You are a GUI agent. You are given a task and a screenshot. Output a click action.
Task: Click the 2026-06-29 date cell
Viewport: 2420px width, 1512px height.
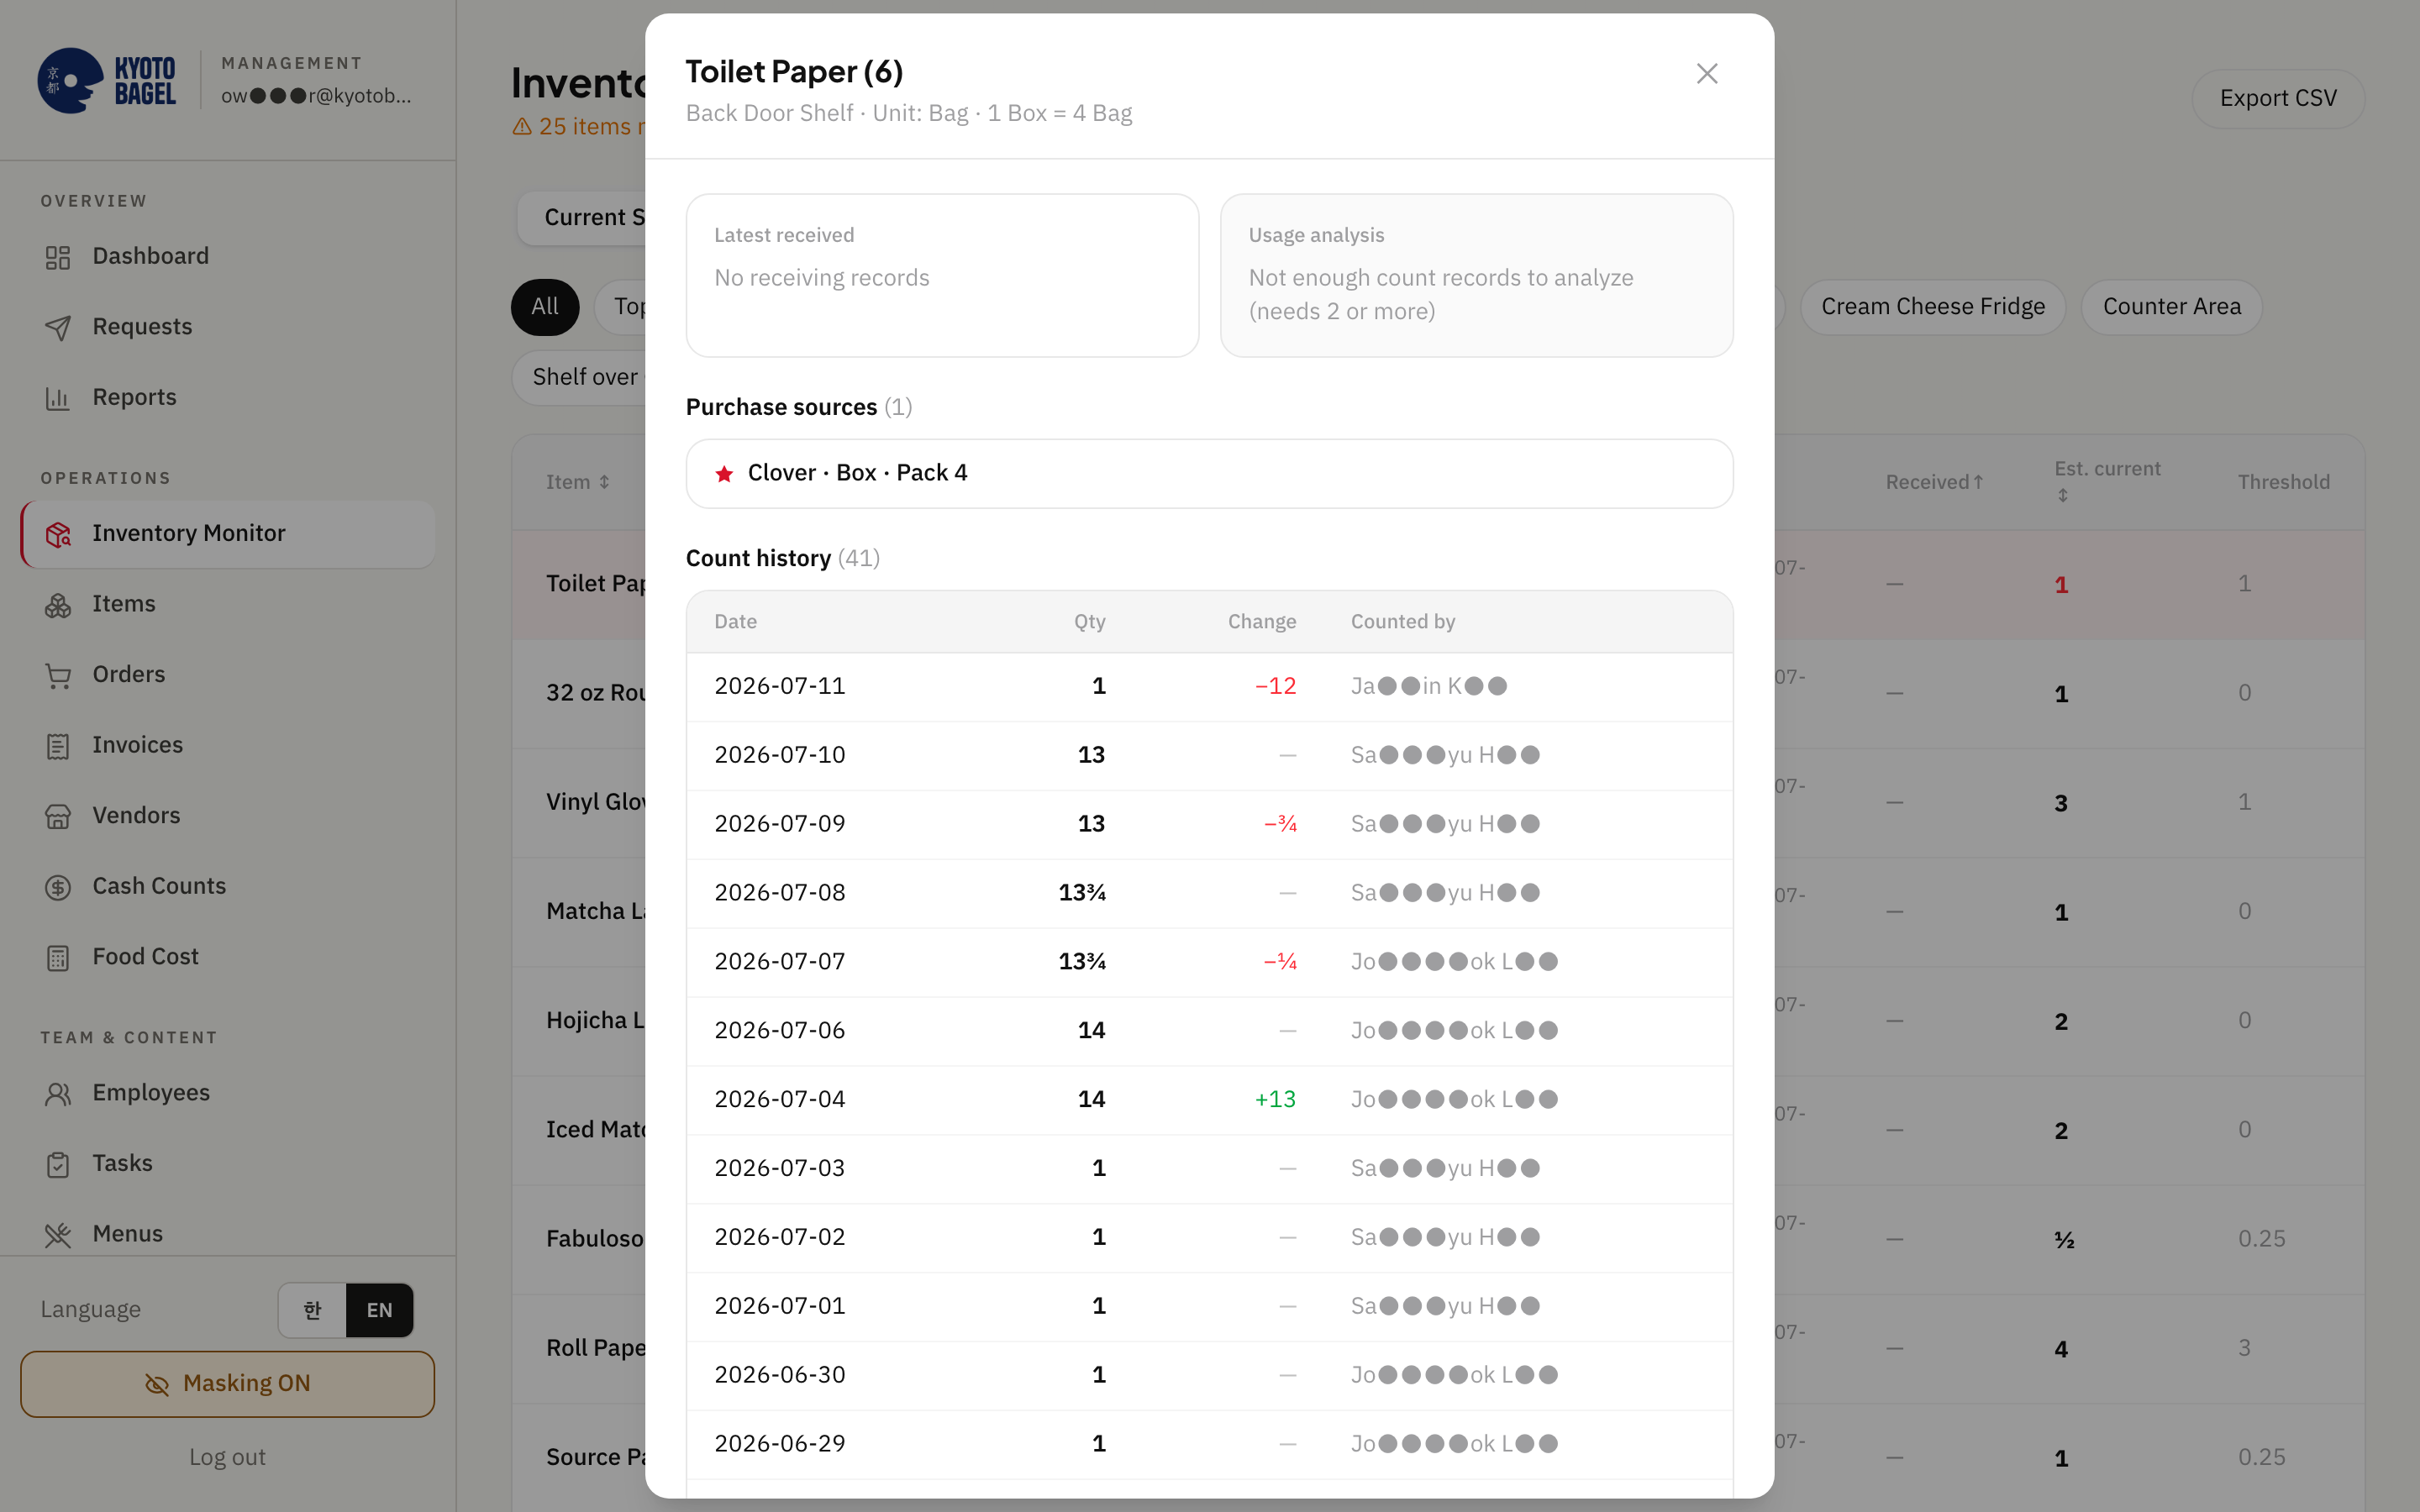click(x=780, y=1445)
